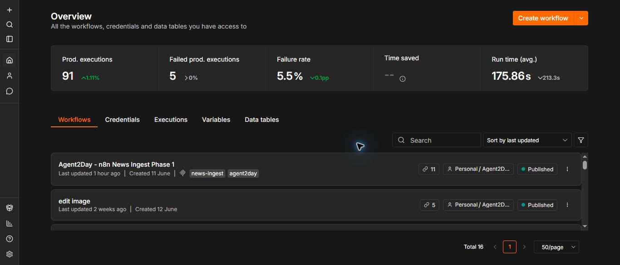Select the Prod. executions stat card
Screen dimensions: 620x265
coord(105,68)
